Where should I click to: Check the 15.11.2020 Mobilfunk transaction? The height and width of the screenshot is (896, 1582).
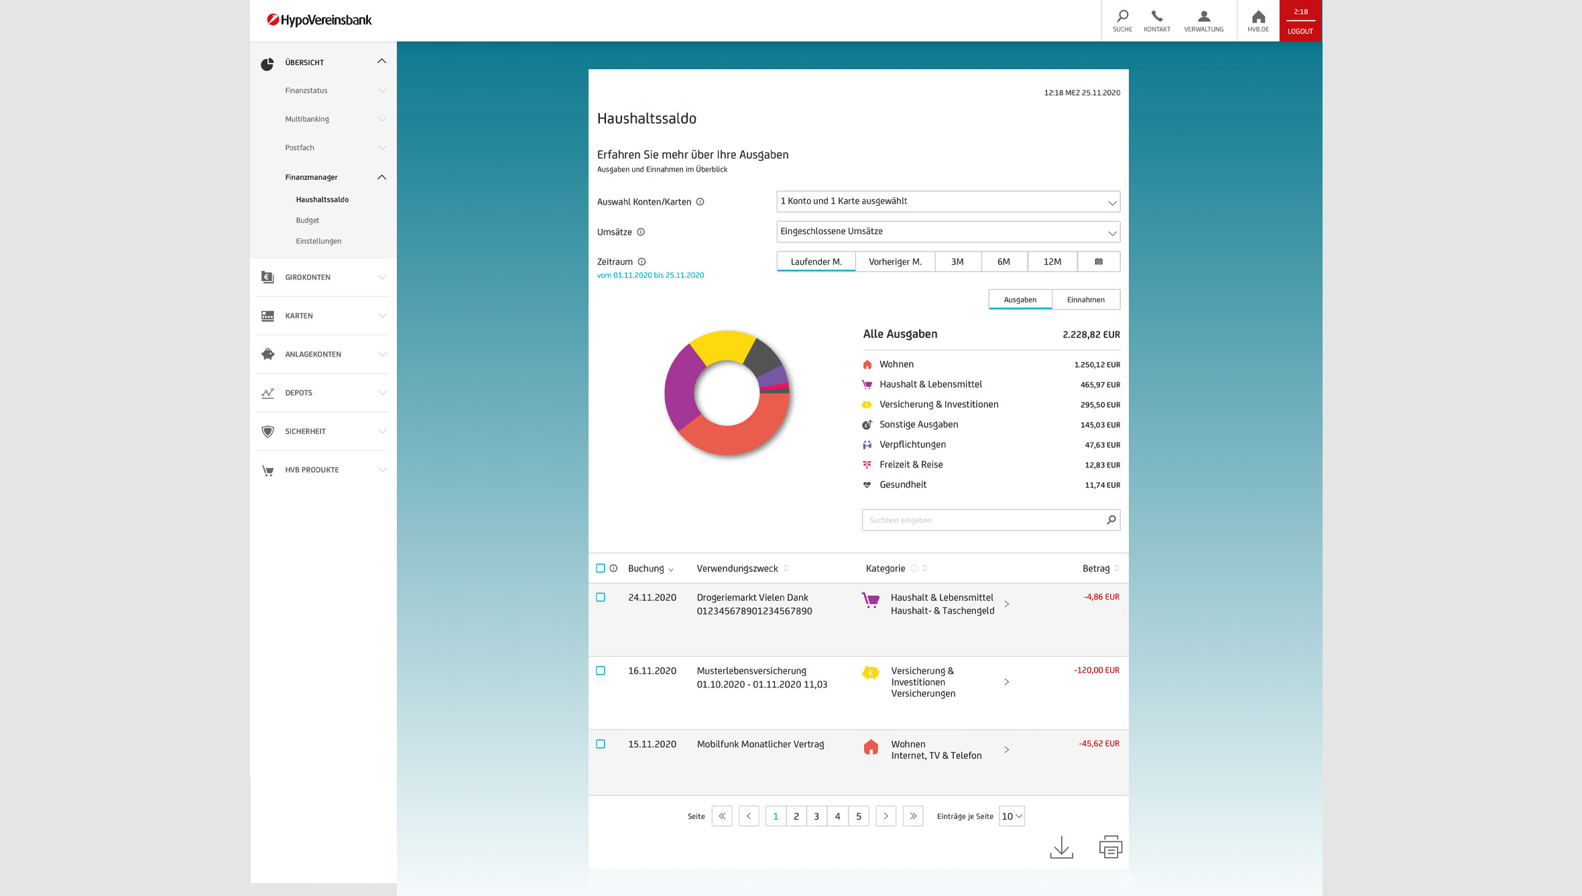[x=601, y=744]
